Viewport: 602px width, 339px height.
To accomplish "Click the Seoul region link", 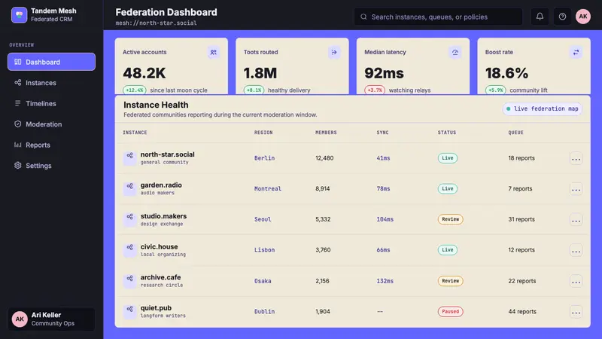I will 263,219.
